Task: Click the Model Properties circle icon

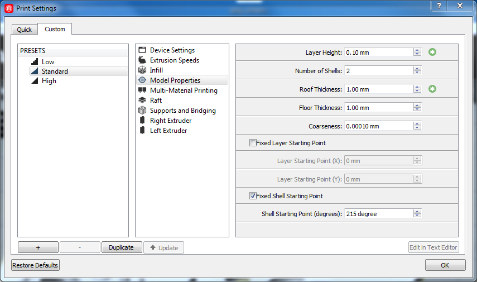Action: 142,80
